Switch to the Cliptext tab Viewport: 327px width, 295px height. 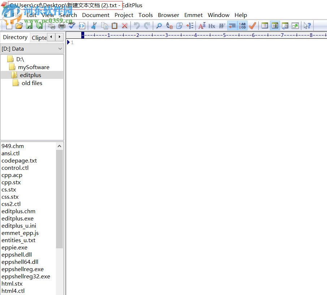39,38
